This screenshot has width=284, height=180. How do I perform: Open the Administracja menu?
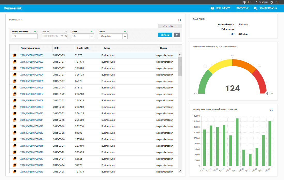[x=265, y=8]
